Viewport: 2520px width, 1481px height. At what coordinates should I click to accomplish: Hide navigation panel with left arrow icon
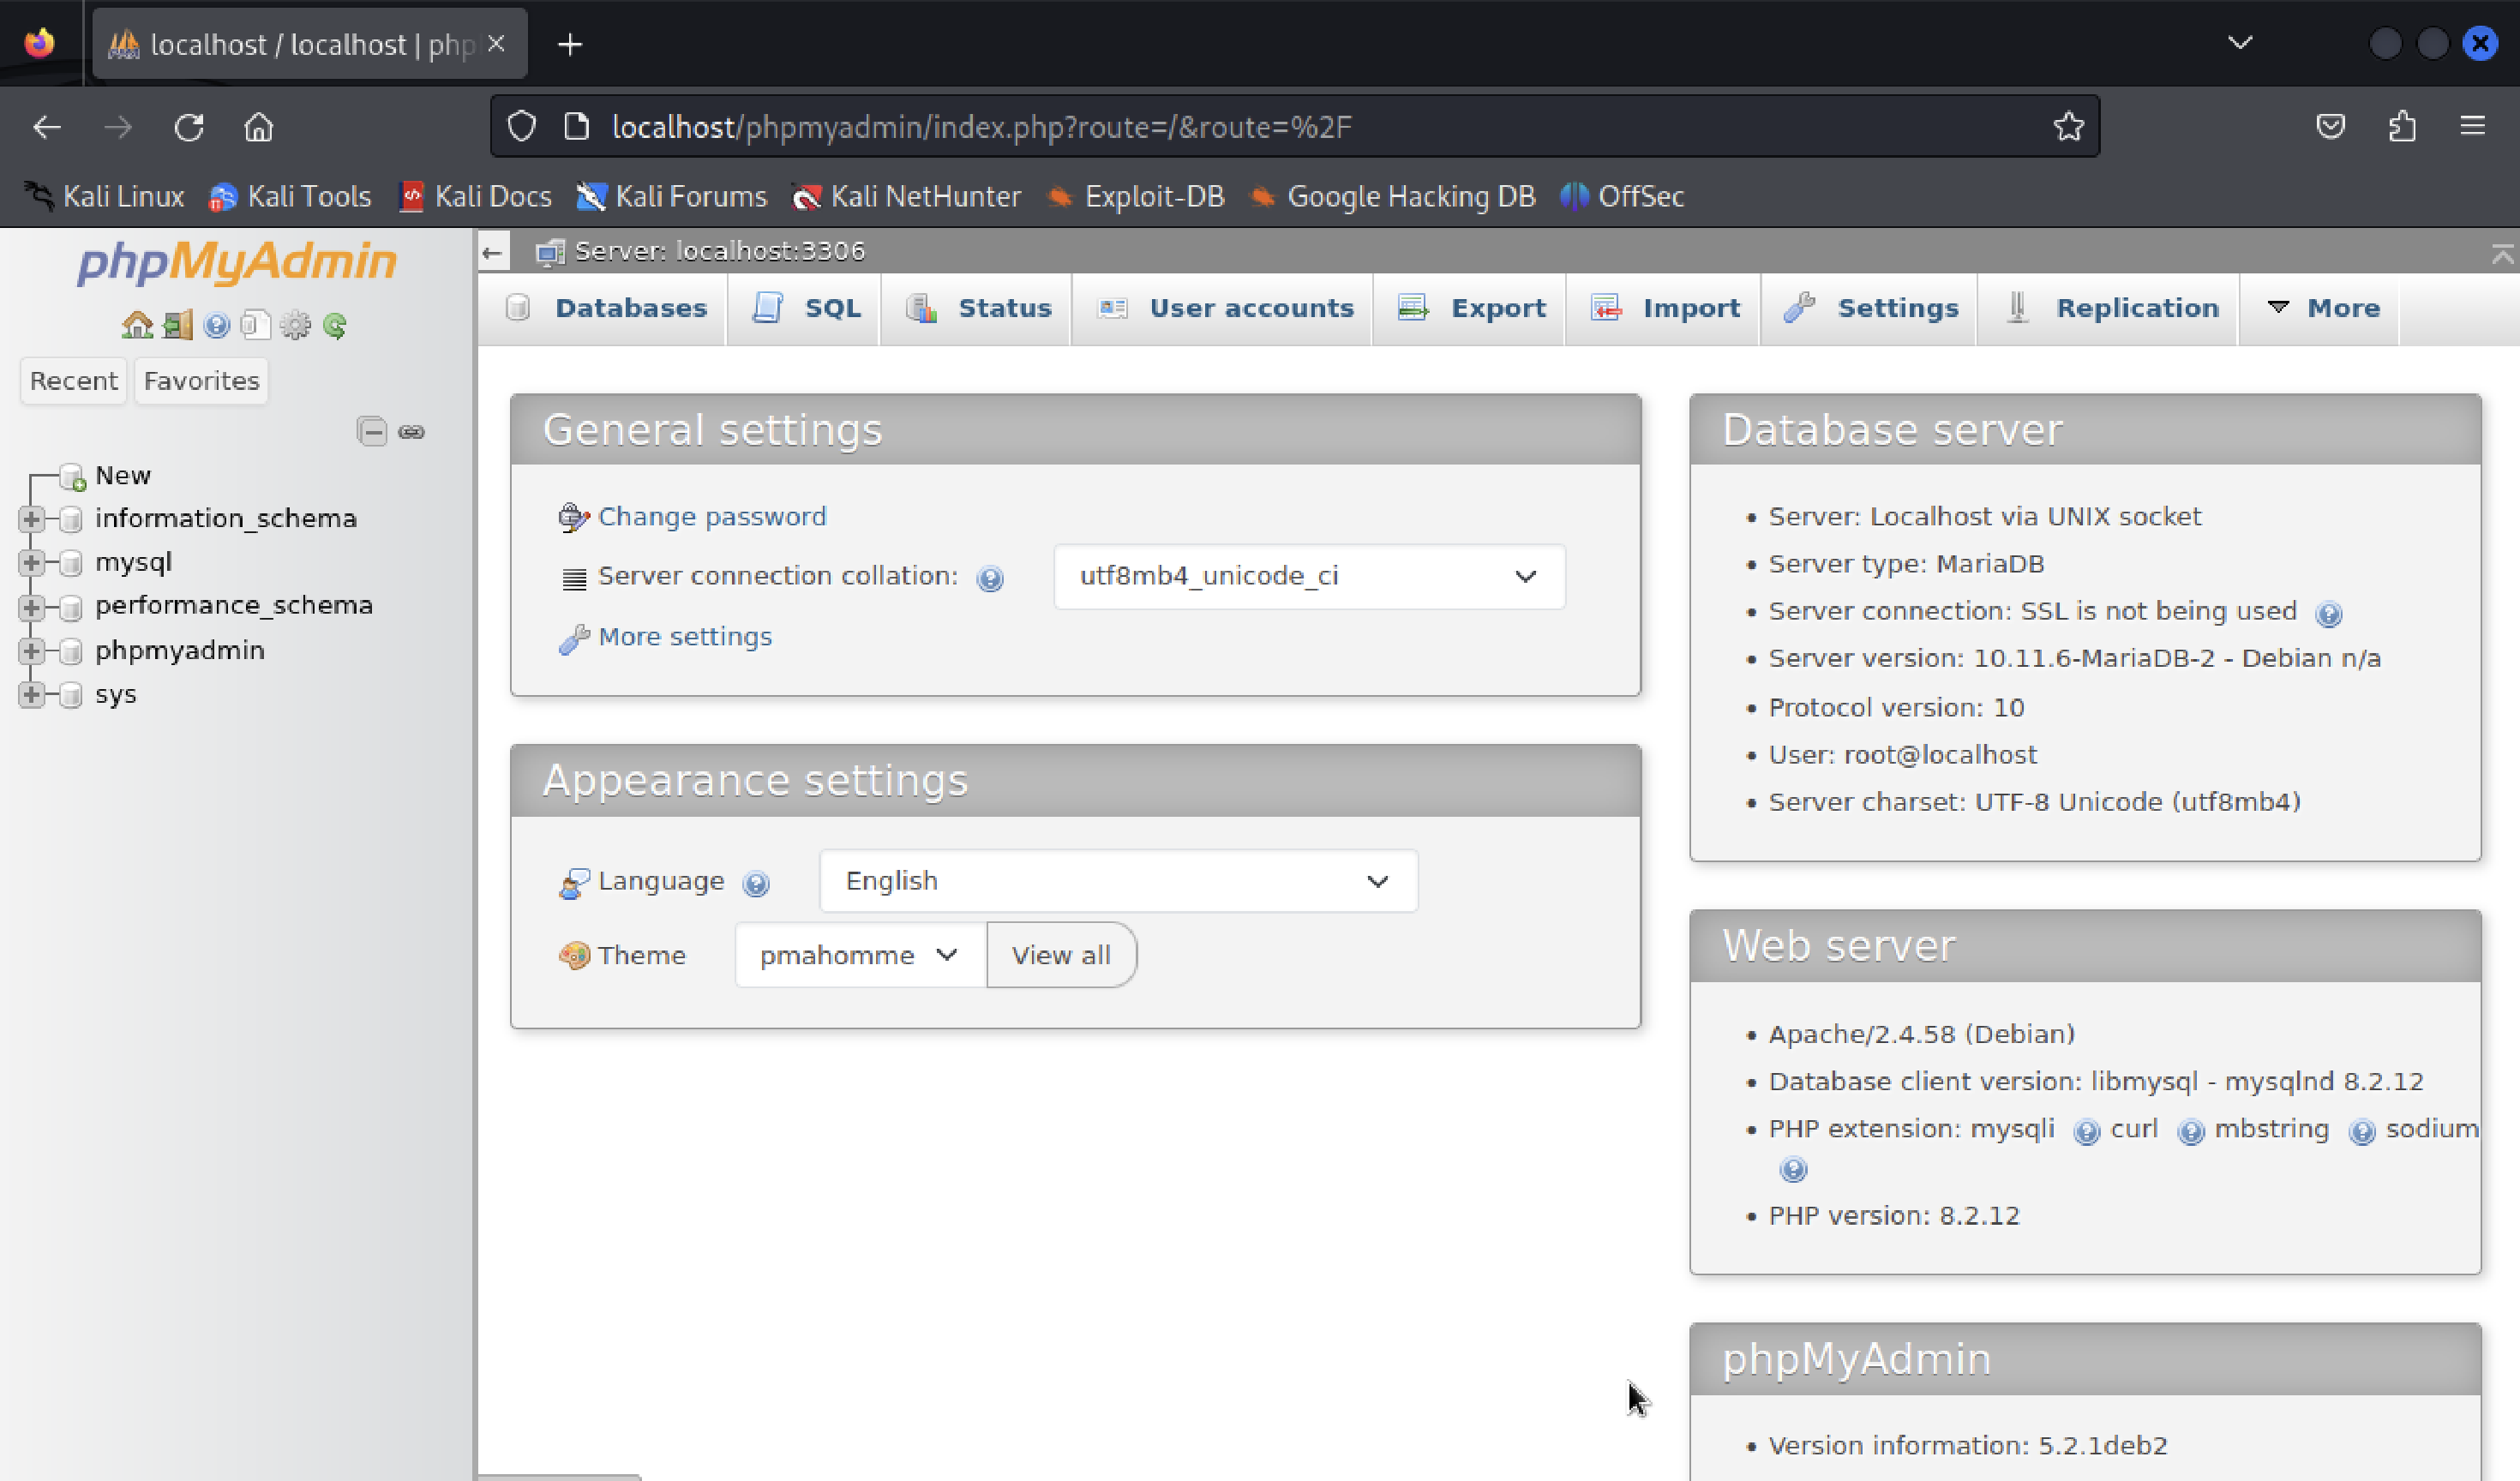click(x=492, y=252)
